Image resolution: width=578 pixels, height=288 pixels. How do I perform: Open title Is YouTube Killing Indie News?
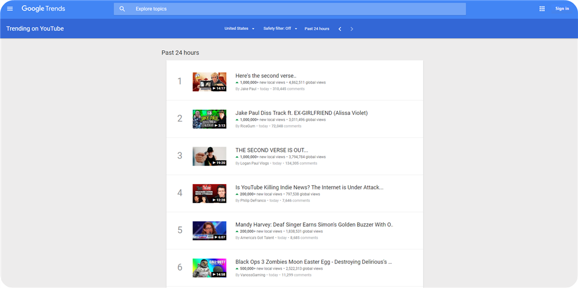[310, 187]
